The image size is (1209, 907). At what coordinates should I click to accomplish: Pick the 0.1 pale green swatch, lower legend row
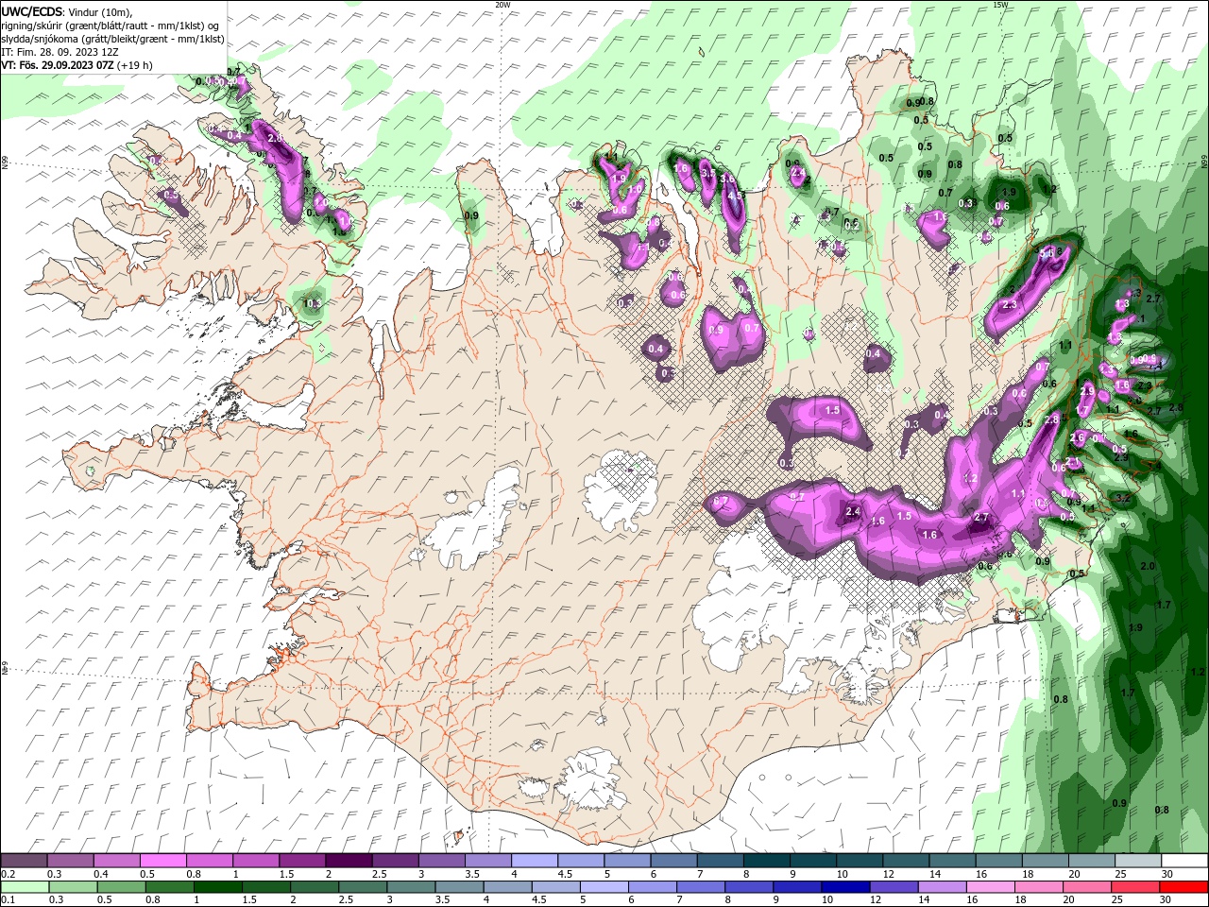click(25, 887)
